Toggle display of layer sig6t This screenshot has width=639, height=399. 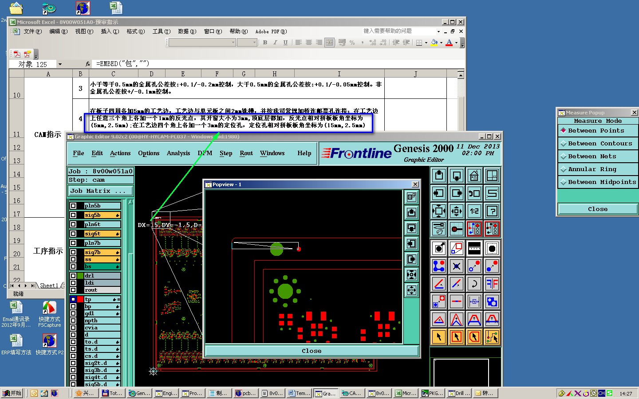click(x=73, y=234)
